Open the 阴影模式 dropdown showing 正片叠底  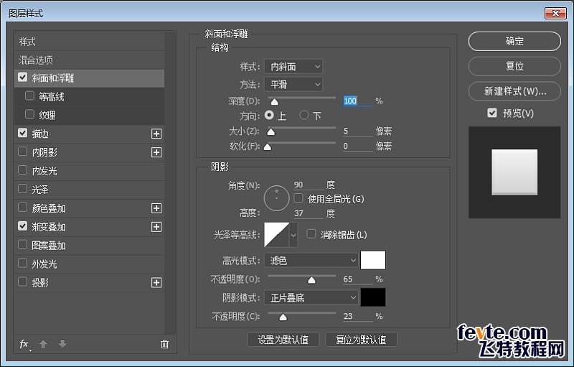coord(311,297)
